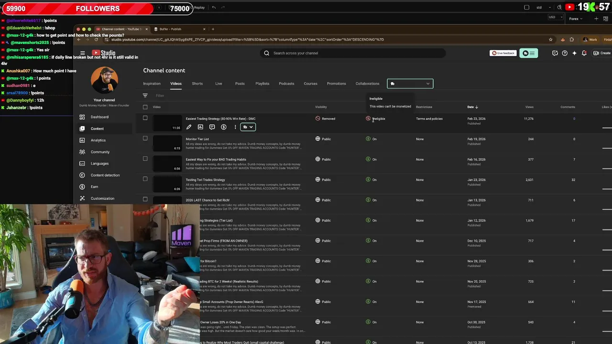The image size is (612, 344).
Task: Open the YouTube Studio hamburger menu
Action: (x=83, y=53)
